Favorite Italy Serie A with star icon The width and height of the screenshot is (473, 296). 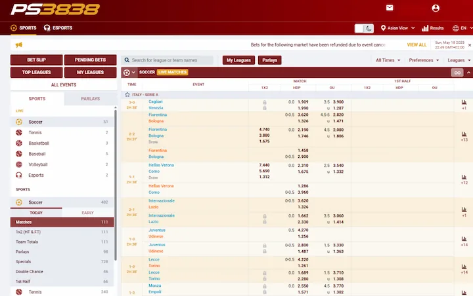coord(127,95)
